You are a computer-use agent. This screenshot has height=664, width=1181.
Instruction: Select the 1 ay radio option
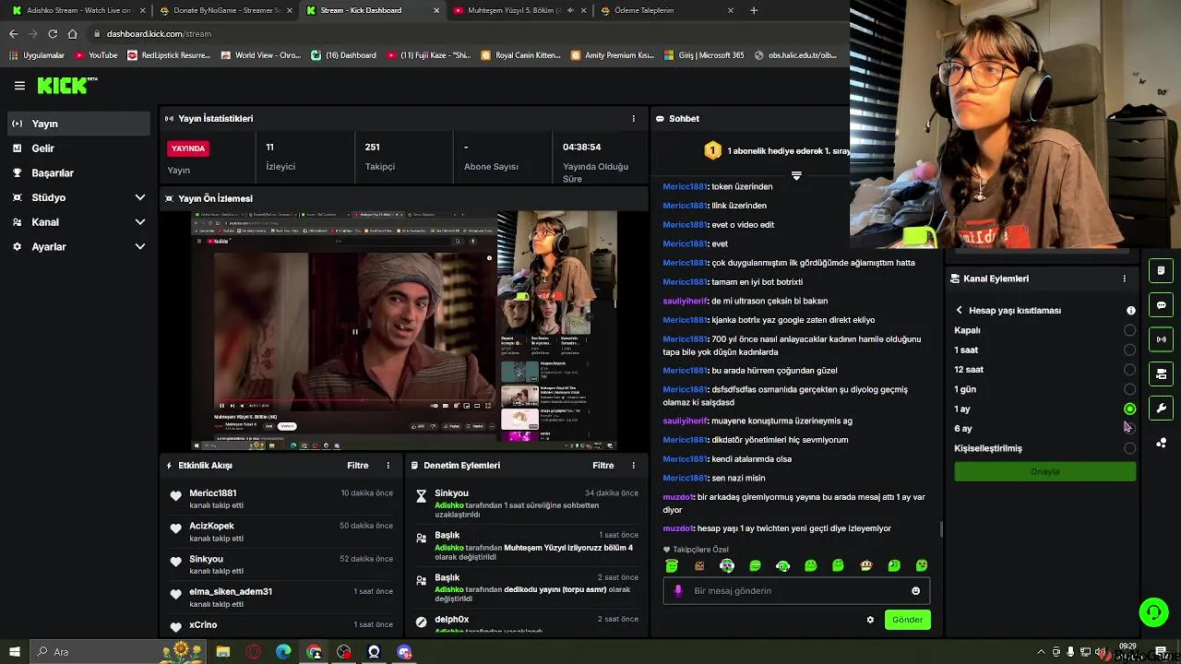click(x=1129, y=409)
